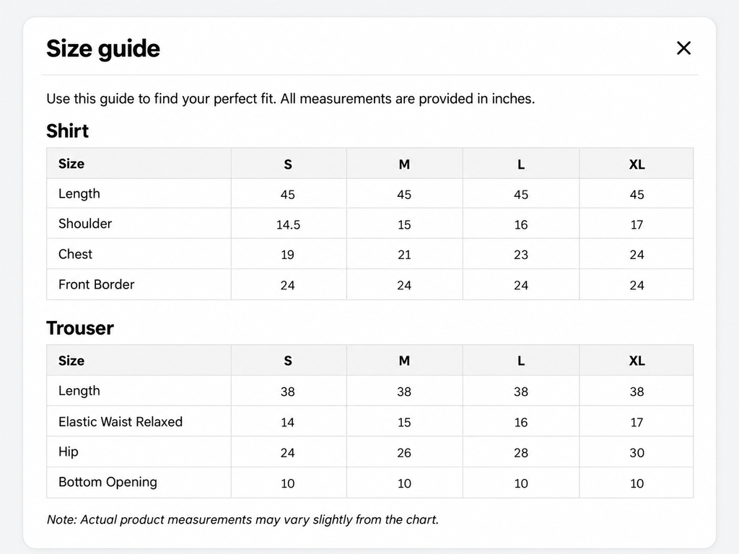Viewport: 739px width, 554px height.
Task: Click the Chest value 23 for L
Action: coord(521,255)
